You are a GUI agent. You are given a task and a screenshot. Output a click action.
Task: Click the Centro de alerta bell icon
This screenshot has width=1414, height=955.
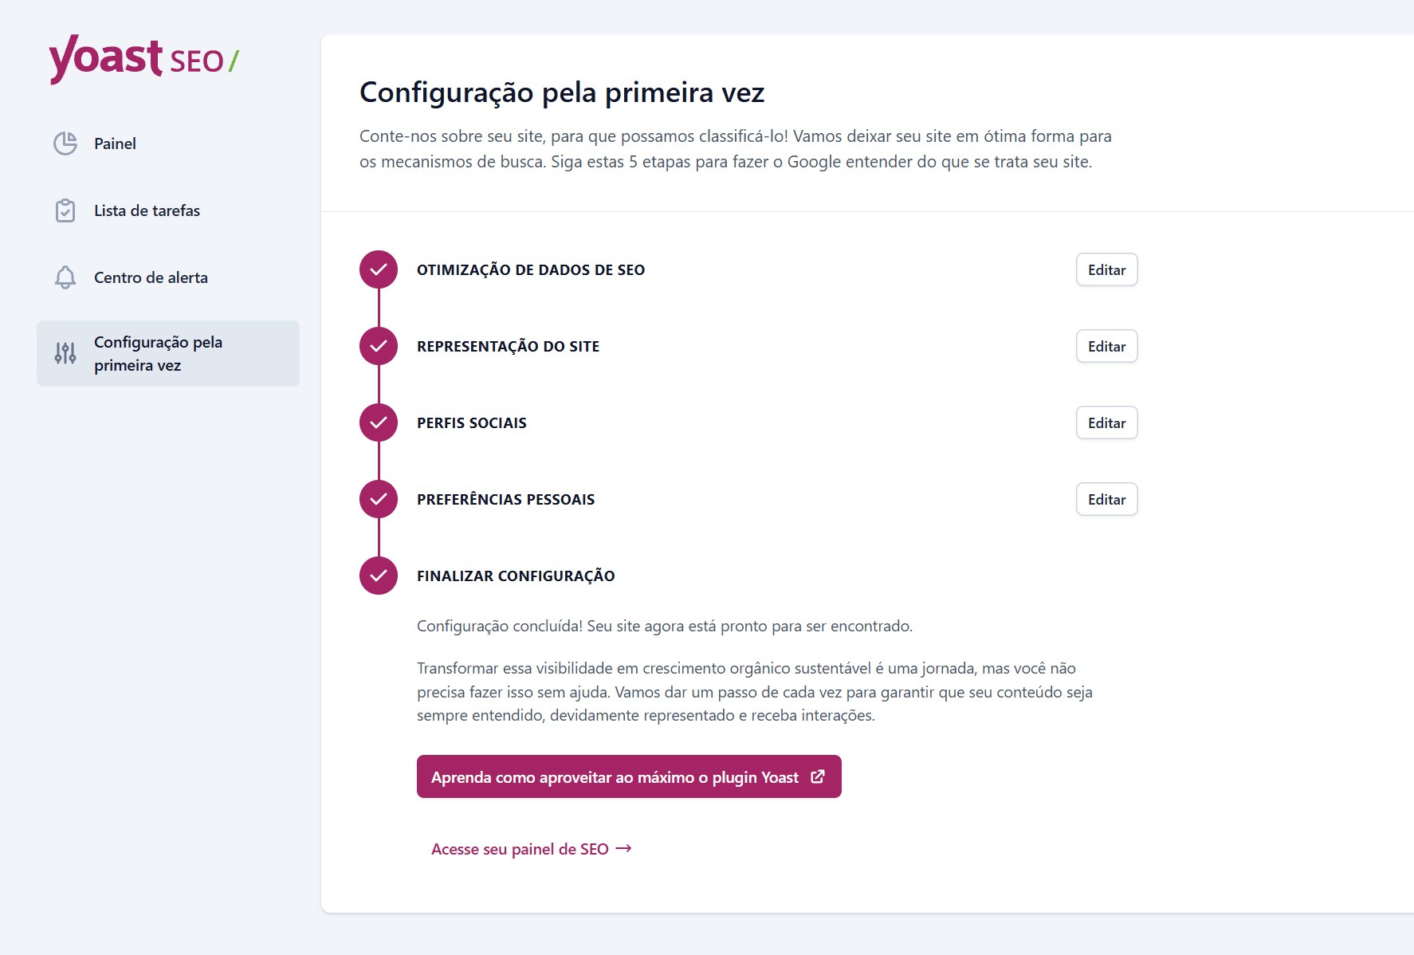click(65, 277)
